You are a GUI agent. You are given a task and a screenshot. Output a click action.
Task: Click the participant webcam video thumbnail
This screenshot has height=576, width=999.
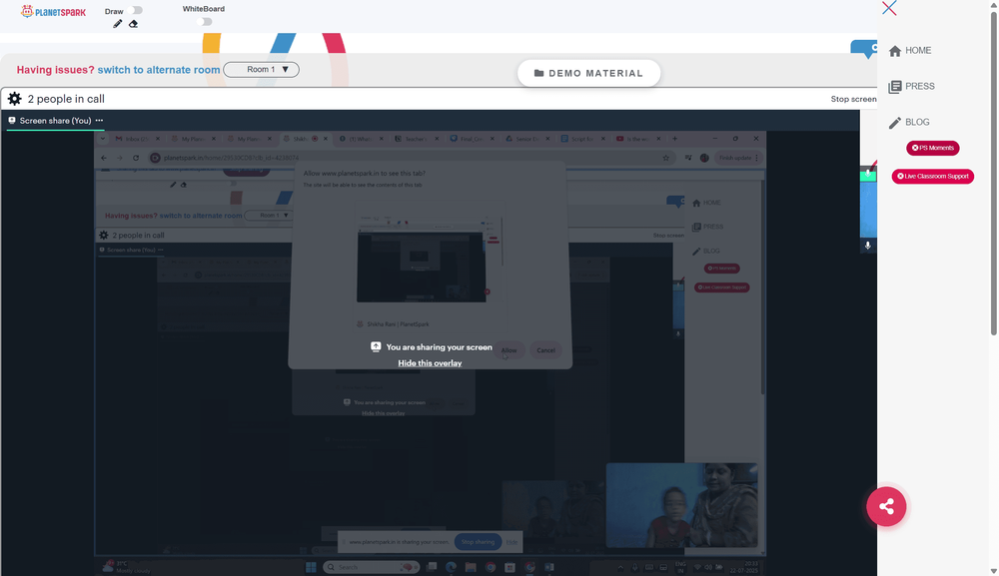coord(681,505)
